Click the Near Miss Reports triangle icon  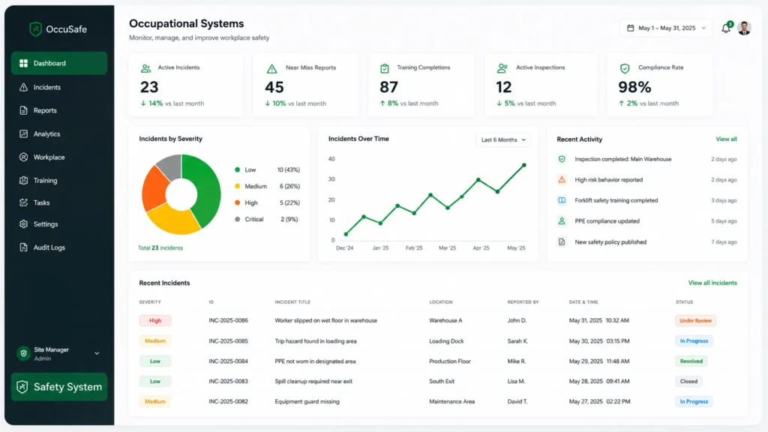(x=271, y=69)
